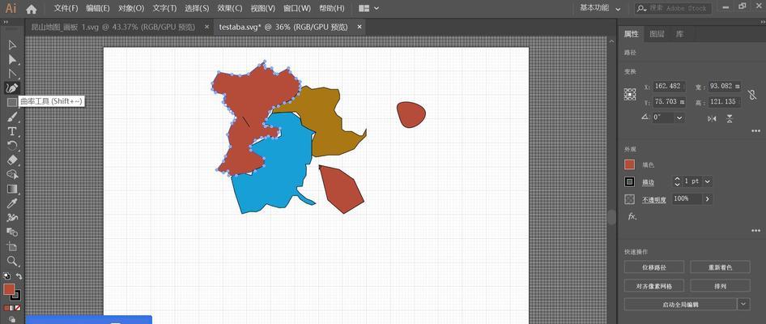Select the Artboard tool
This screenshot has height=324, width=766.
(12, 246)
